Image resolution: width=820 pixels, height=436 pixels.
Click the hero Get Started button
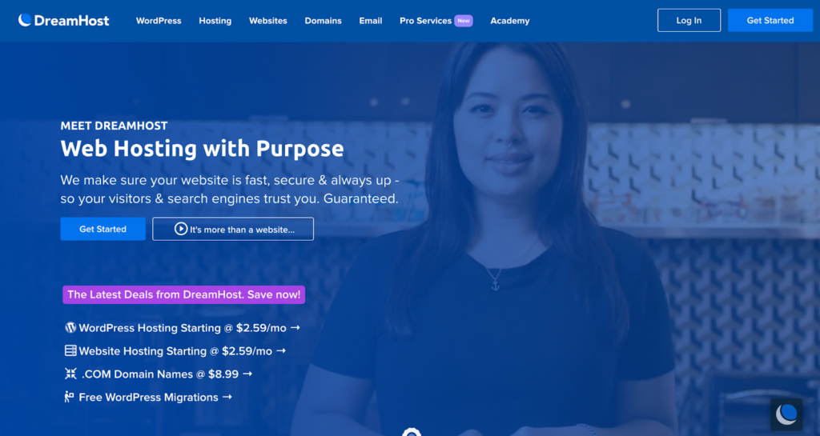[103, 229]
